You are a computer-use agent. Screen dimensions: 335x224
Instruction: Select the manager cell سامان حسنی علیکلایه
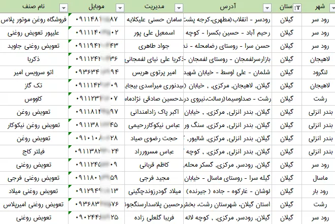coord(154,20)
